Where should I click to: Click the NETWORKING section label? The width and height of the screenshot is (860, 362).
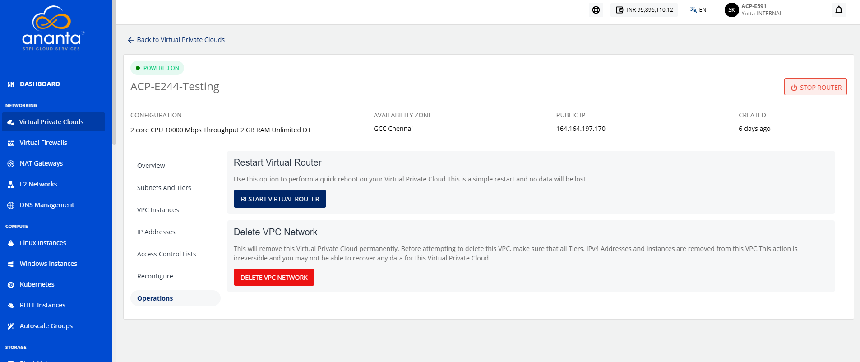tap(21, 106)
